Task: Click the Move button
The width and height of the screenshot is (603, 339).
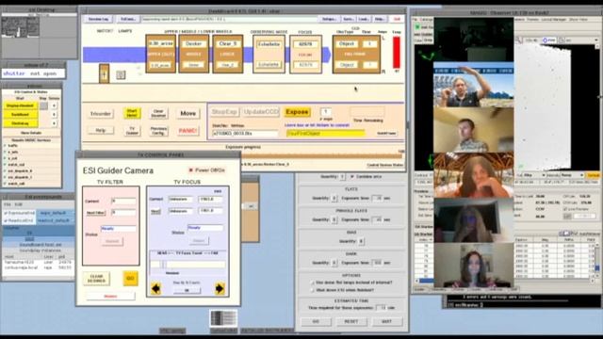Action: (188, 113)
